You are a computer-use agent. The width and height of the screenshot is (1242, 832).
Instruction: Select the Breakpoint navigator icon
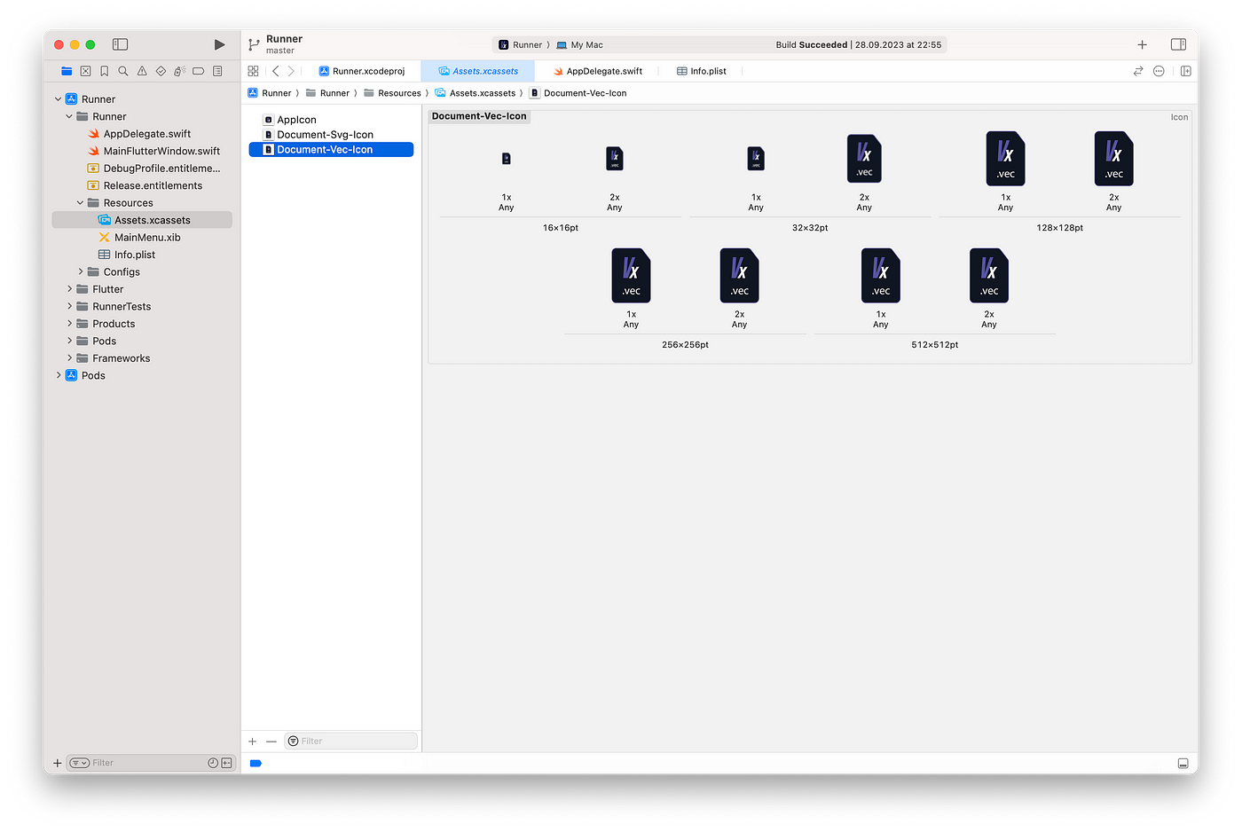199,70
